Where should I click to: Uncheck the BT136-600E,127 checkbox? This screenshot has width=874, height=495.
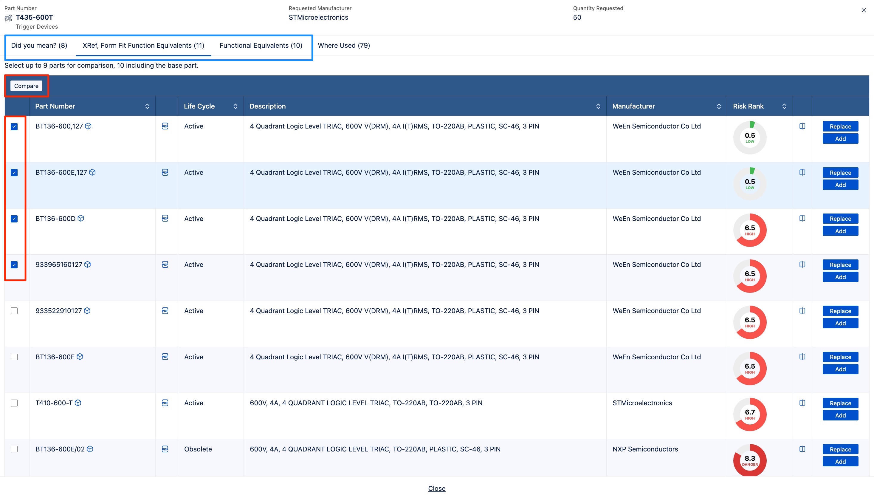(x=14, y=173)
